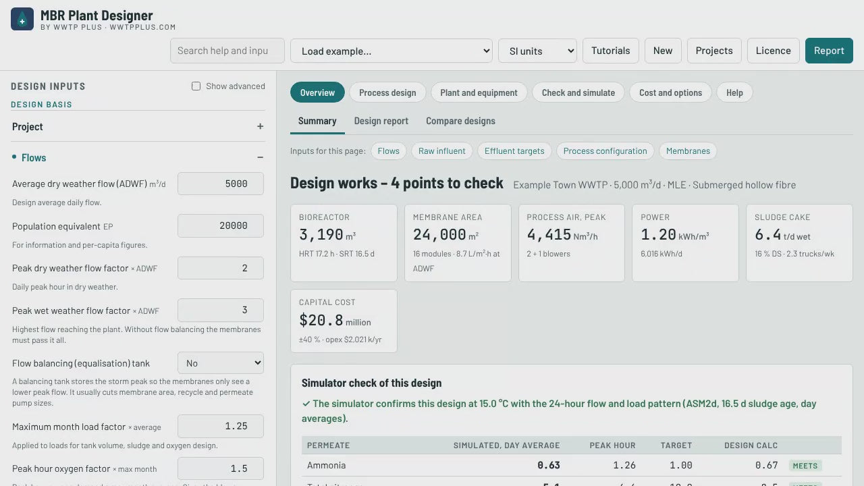Open the Help tab
This screenshot has height=486, width=864.
point(734,92)
